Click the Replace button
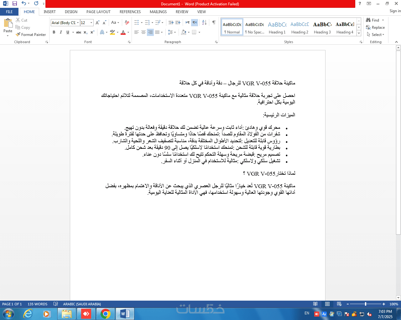401x320 pixels. (375, 27)
